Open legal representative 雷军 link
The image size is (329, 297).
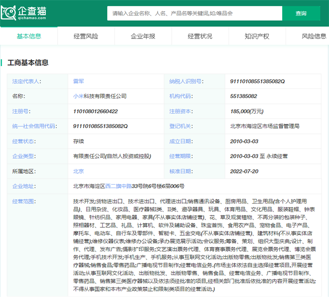pyautogui.click(x=78, y=81)
